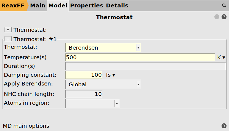Image resolution: width=229 pixels, height=131 pixels.
Task: Click the MD main options link
Action: pos(26,126)
